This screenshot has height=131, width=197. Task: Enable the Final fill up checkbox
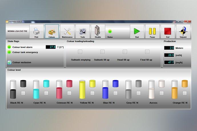[147, 52]
